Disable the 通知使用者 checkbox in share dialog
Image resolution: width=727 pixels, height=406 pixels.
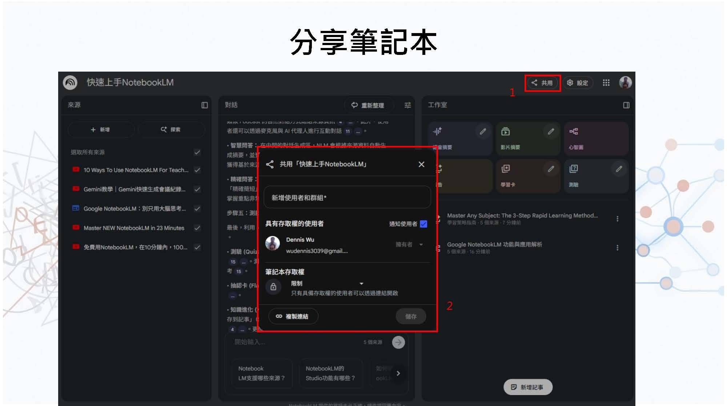pos(423,224)
